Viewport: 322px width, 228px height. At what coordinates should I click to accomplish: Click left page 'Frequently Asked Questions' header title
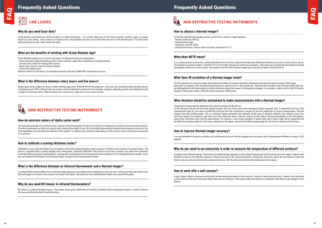(49, 7)
